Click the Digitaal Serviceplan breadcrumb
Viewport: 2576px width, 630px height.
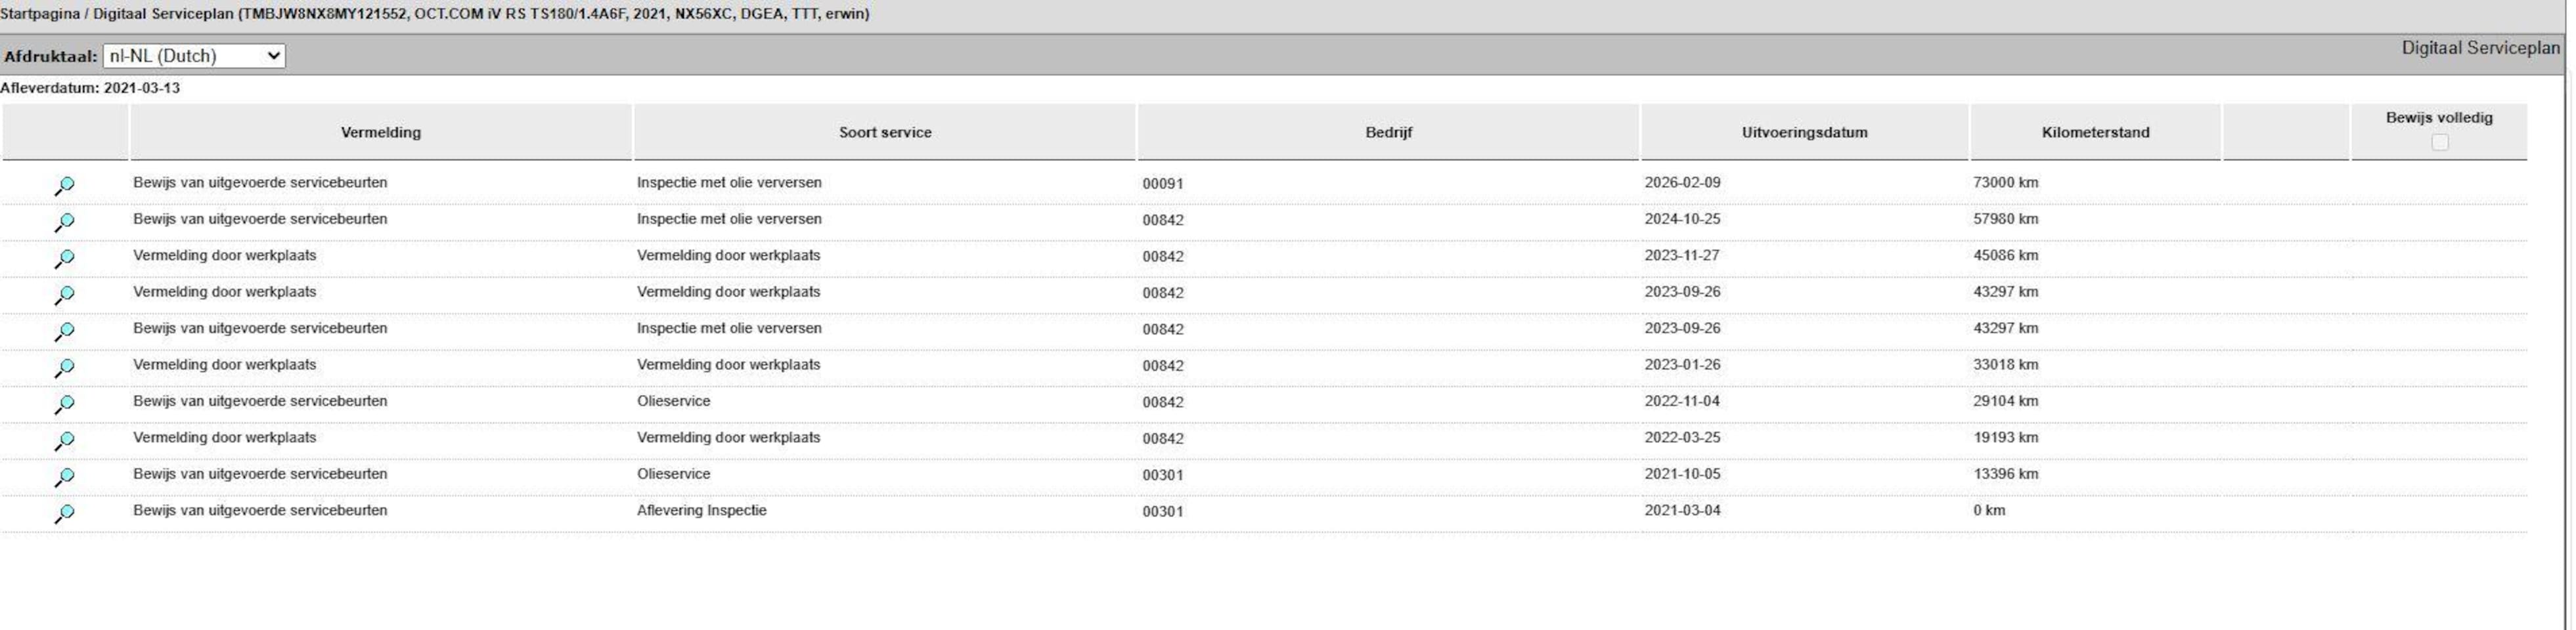(x=164, y=14)
